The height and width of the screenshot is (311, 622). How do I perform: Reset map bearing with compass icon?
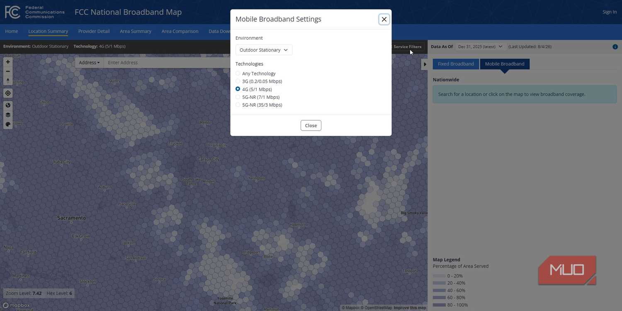coord(8,80)
